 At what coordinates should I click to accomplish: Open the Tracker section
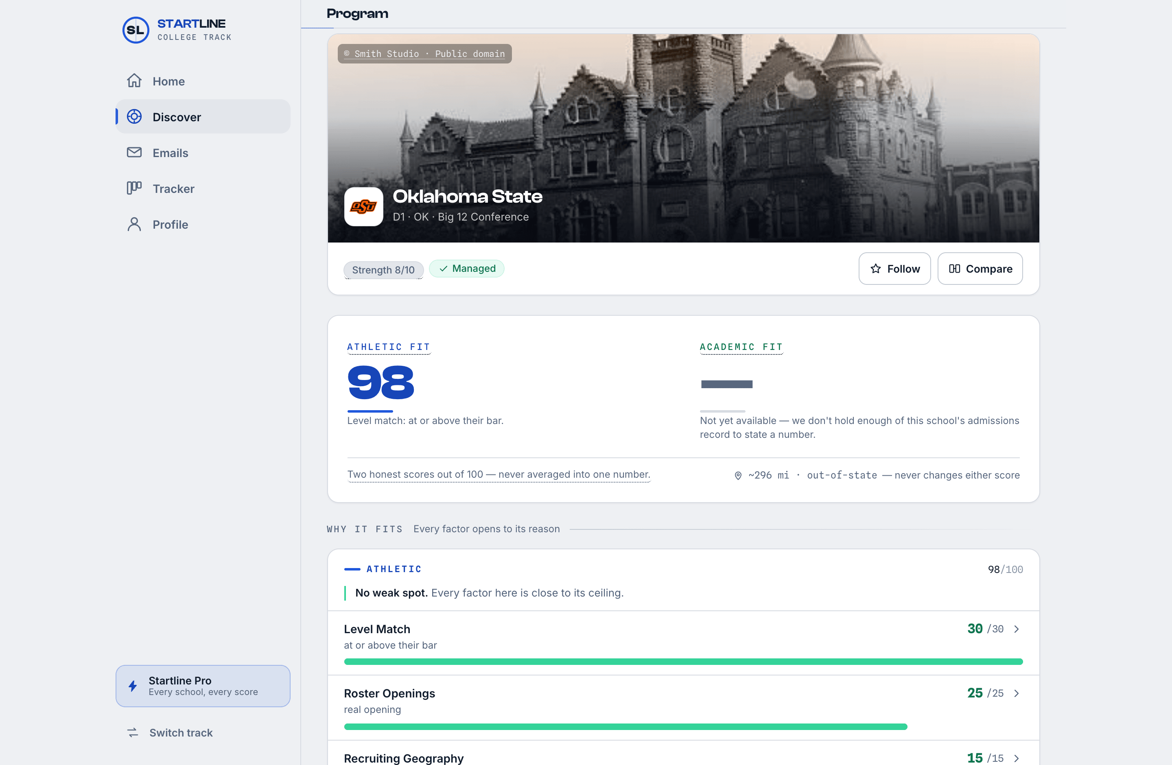[x=203, y=188]
